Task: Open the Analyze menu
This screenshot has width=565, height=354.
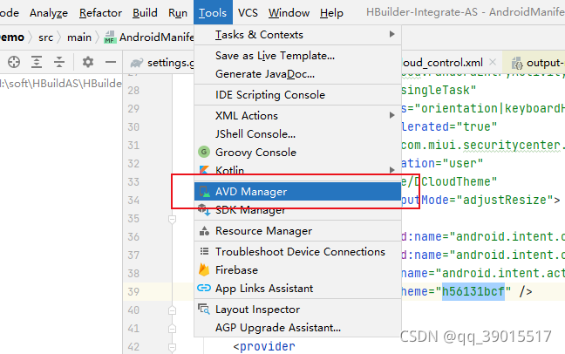Action: pyautogui.click(x=49, y=13)
